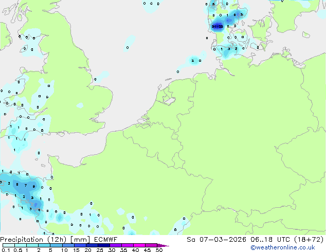Click the '45' legend scale label

pos(147,250)
